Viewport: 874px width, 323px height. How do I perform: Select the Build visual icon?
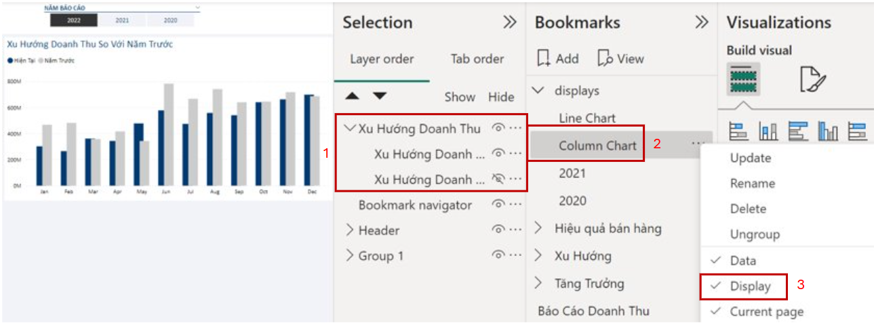[x=743, y=79]
